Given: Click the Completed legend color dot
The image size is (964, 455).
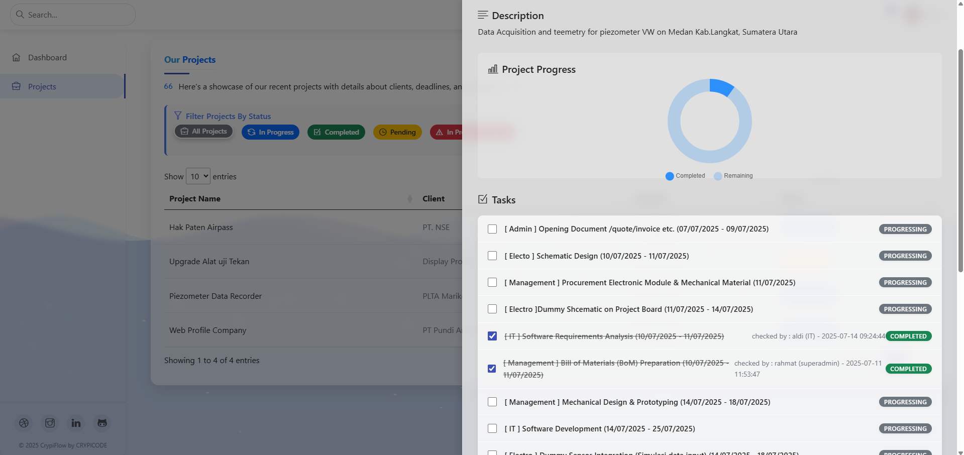Looking at the screenshot, I should [x=669, y=176].
